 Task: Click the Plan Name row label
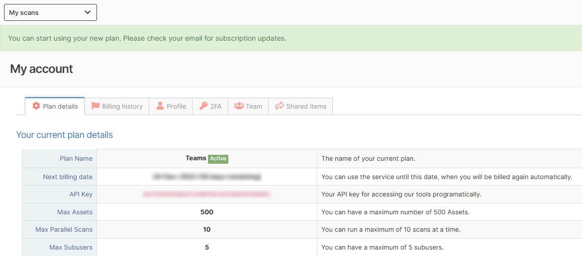tap(76, 159)
